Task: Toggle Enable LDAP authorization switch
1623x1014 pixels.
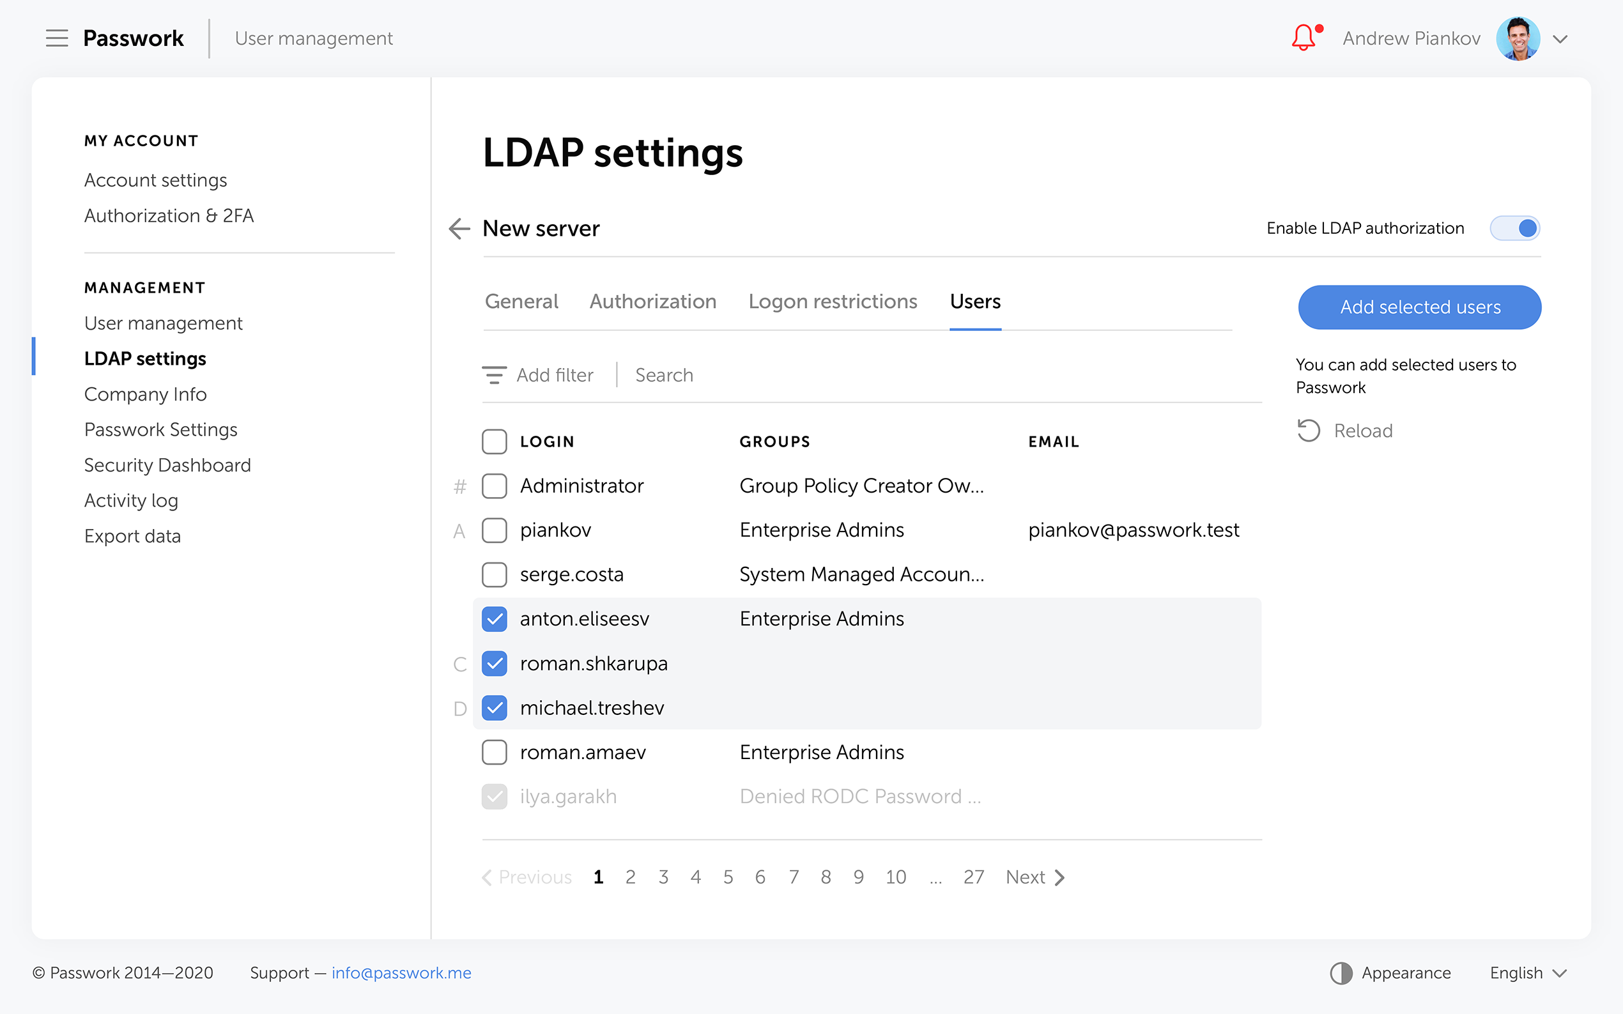Action: [1514, 229]
